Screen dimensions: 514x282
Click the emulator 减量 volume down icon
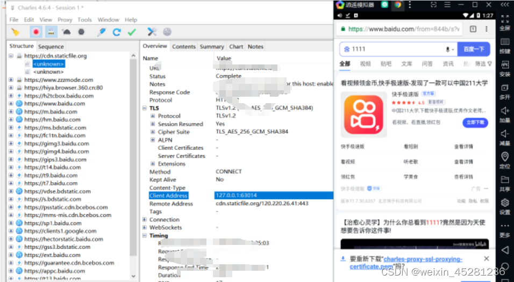coord(505,134)
